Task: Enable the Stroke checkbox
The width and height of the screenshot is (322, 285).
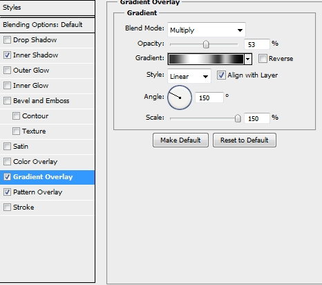Action: coord(7,208)
